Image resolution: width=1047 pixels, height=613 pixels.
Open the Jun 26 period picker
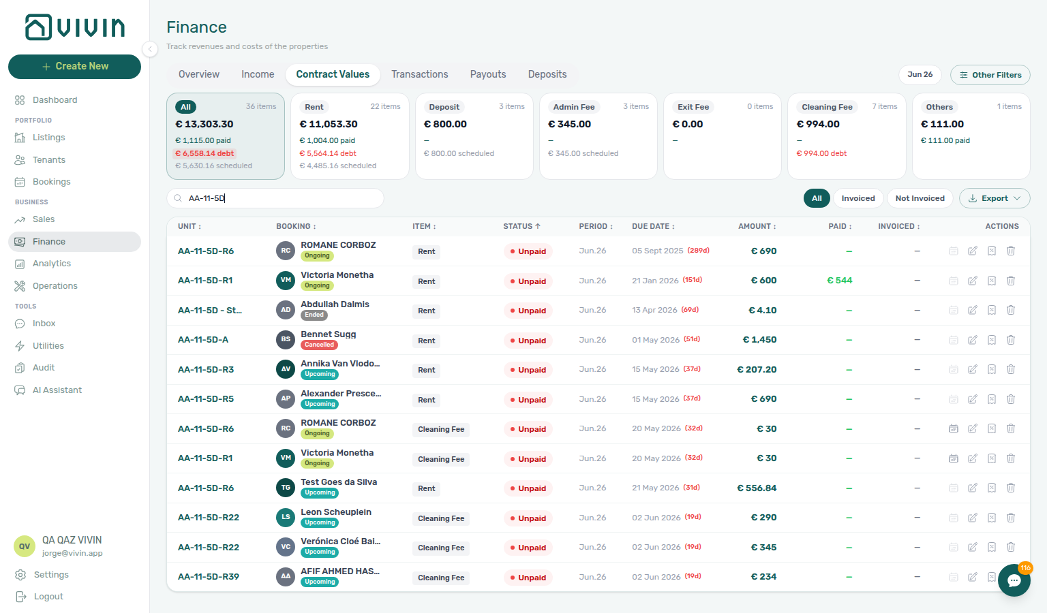tap(920, 75)
